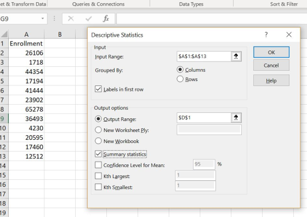Click the question mark help icon in dialog title
Image resolution: width=307 pixels, height=217 pixels.
266,35
